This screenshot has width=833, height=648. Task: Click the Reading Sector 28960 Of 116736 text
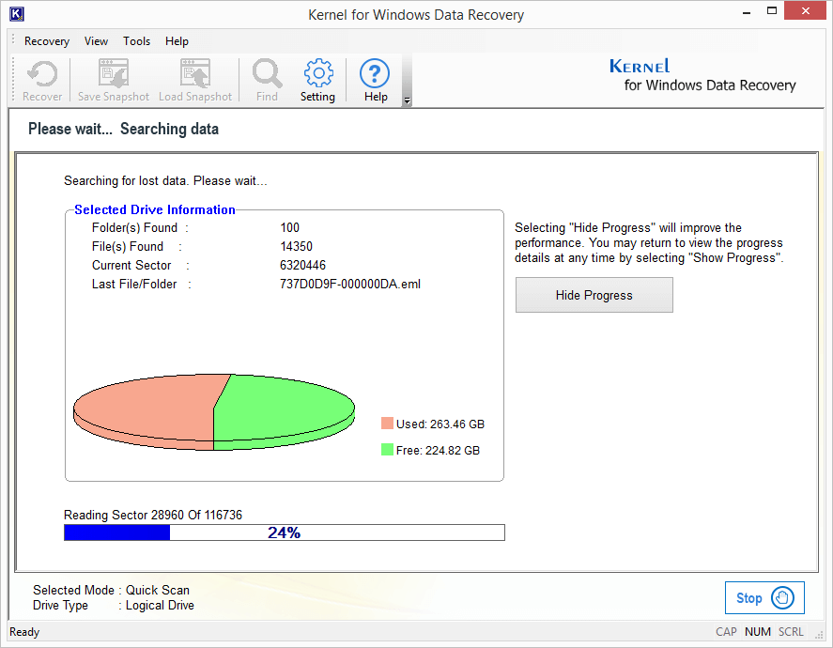coord(153,515)
